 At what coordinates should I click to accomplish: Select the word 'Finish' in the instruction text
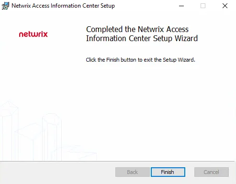point(113,60)
